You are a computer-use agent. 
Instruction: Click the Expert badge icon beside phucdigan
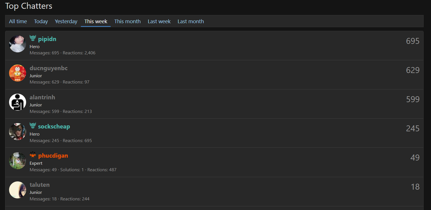33,155
